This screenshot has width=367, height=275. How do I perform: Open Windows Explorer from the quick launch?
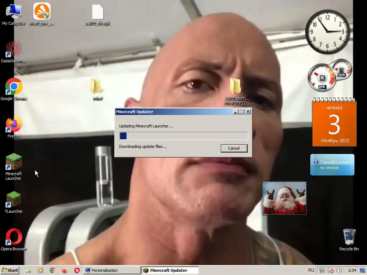click(x=28, y=271)
